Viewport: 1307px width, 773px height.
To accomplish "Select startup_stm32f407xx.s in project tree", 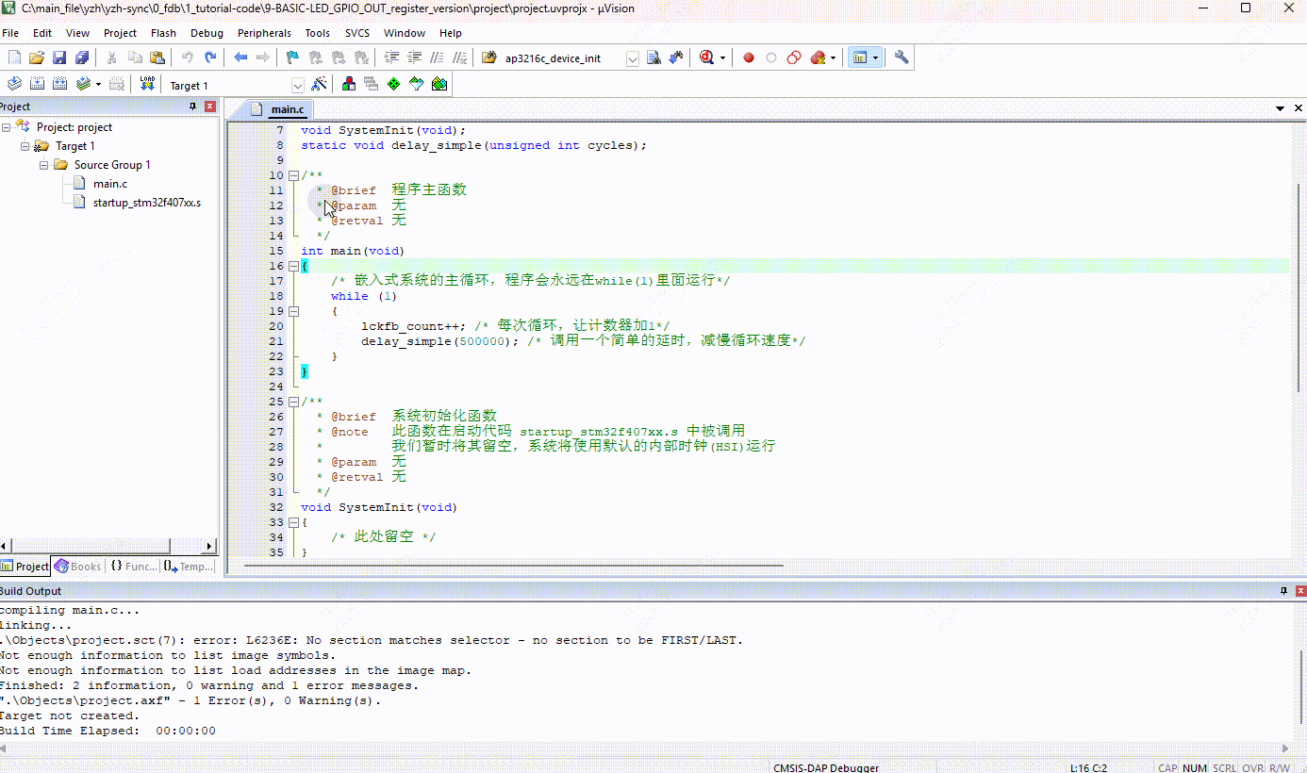I will [146, 203].
